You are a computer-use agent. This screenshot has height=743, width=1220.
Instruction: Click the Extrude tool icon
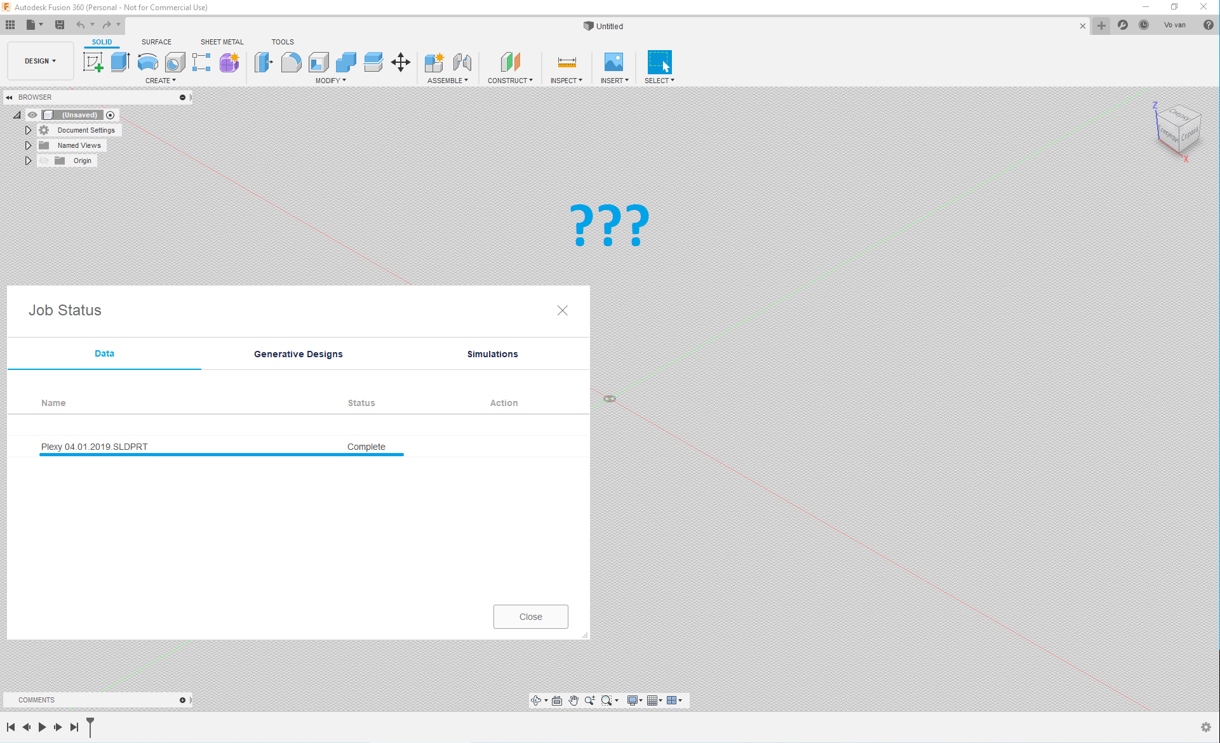(x=120, y=62)
